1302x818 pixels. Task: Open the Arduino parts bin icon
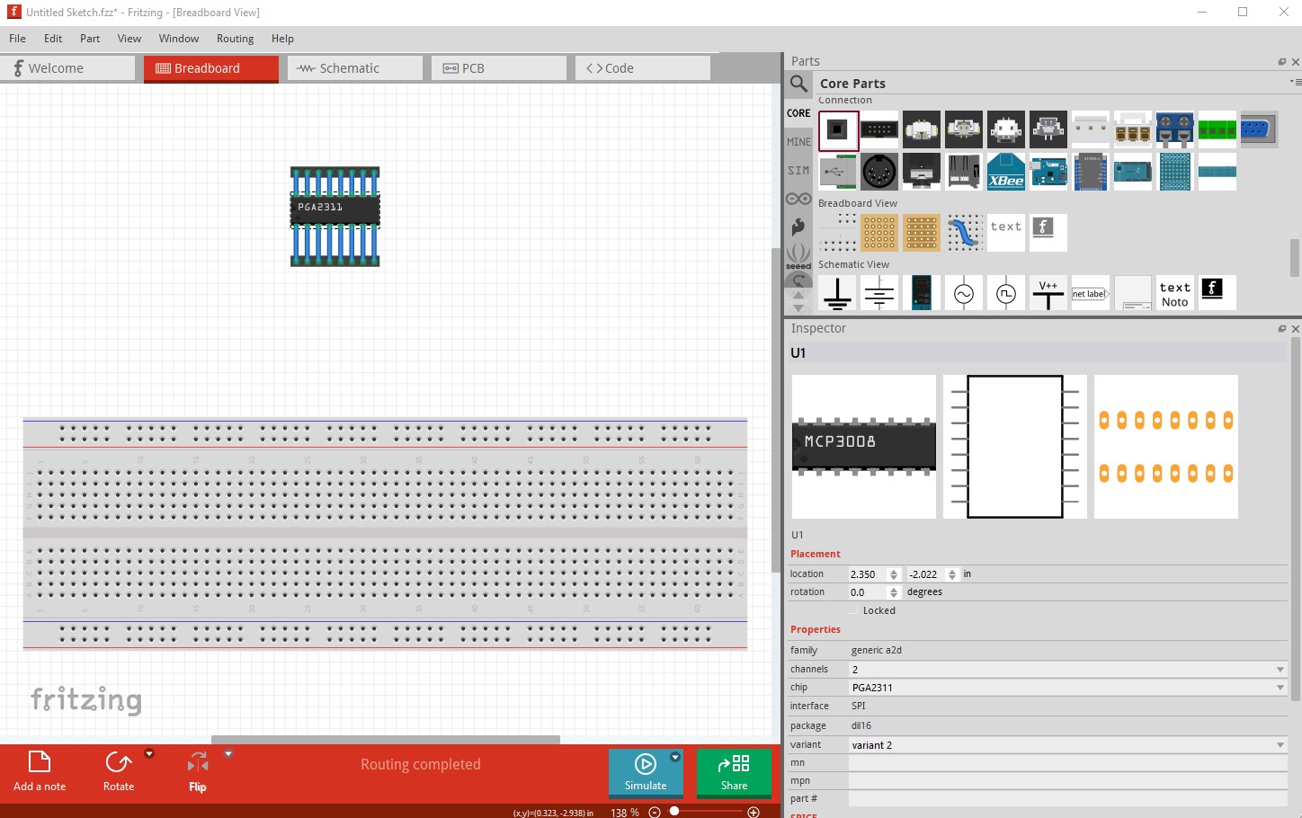click(x=798, y=199)
